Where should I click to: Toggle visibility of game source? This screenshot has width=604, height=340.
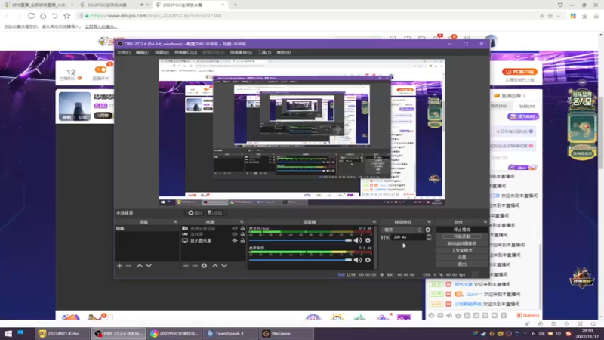(x=235, y=234)
